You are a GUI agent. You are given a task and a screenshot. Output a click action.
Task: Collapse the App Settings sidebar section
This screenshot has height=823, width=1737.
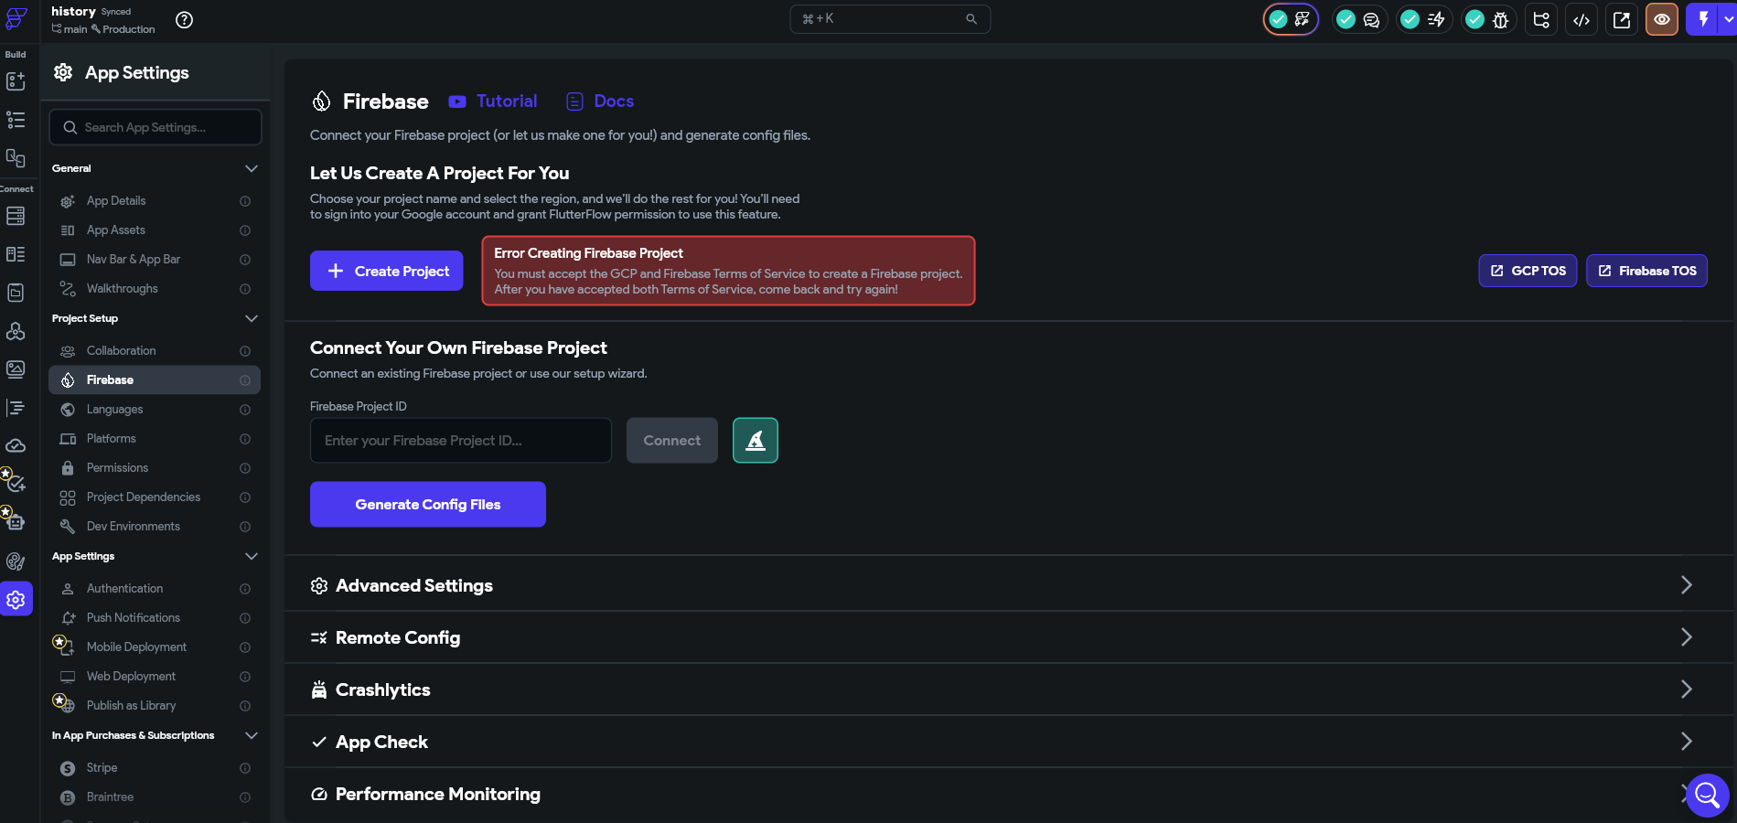click(252, 556)
